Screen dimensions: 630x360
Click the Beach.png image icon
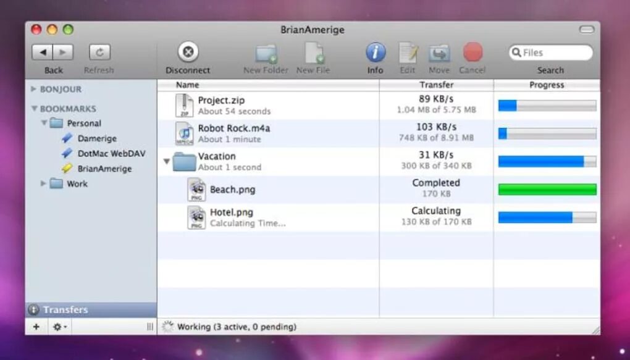tap(196, 190)
